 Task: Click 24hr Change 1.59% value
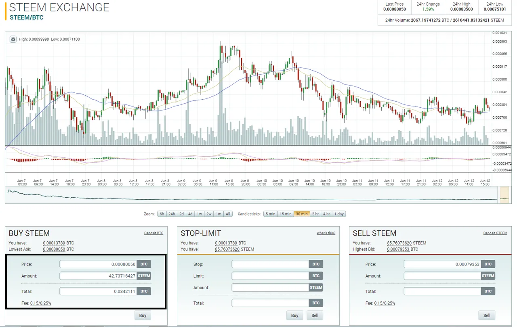tap(428, 9)
